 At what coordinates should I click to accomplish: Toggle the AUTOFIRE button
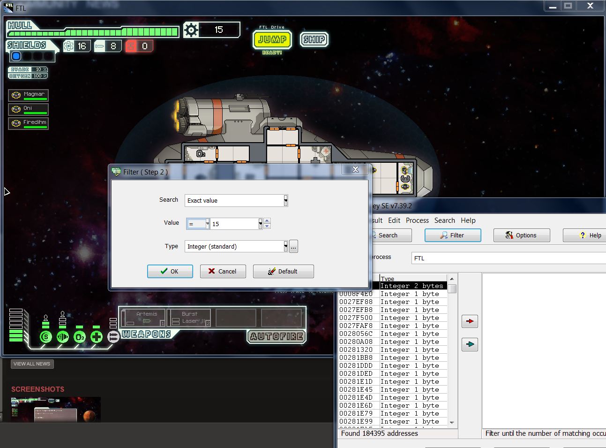tap(277, 336)
